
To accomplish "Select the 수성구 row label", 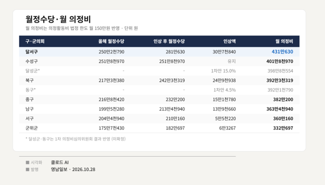I will [32, 61].
